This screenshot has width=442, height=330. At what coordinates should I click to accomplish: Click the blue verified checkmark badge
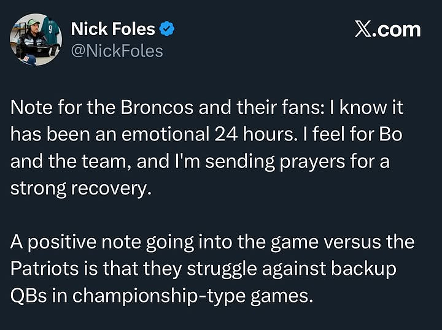click(x=167, y=28)
